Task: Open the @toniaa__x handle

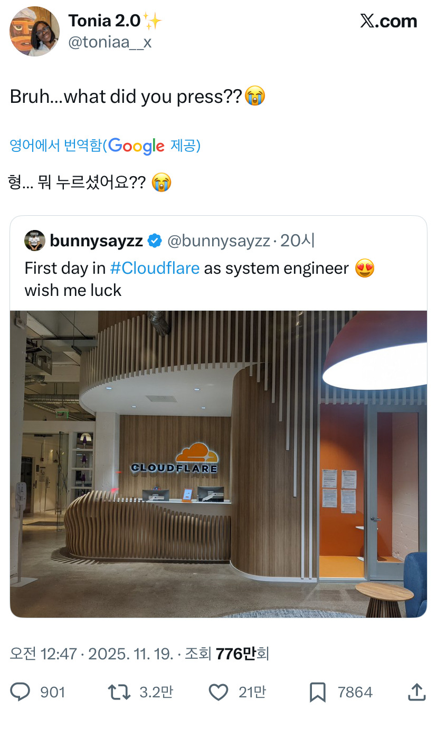Action: click(x=110, y=42)
